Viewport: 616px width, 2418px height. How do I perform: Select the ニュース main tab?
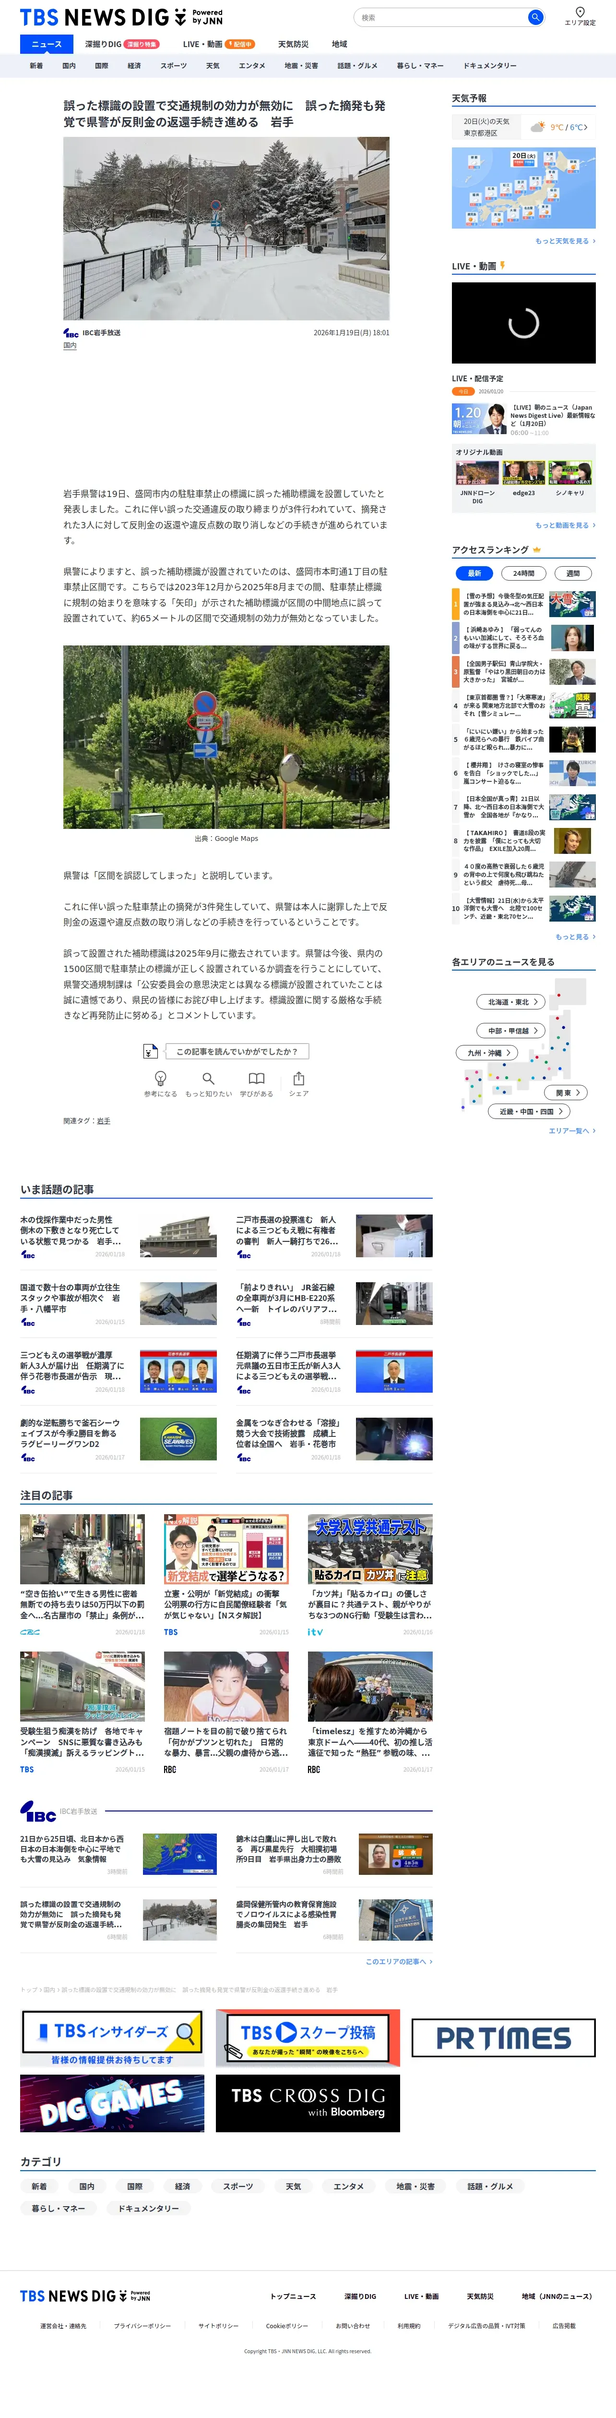point(46,44)
